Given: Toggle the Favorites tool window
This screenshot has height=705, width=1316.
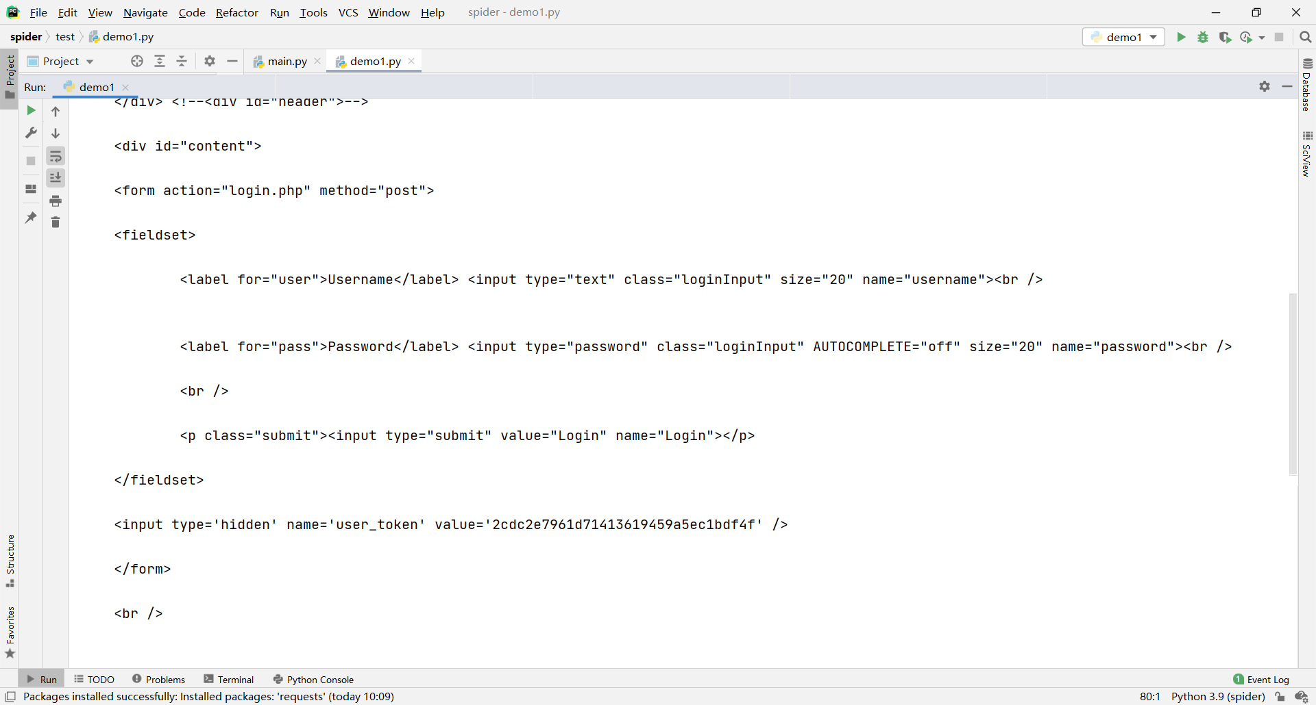Looking at the screenshot, I should pyautogui.click(x=10, y=632).
